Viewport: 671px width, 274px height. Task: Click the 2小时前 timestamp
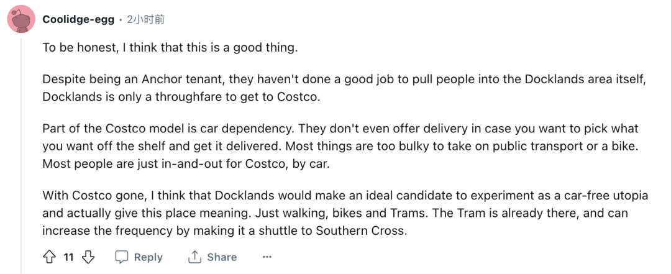145,20
